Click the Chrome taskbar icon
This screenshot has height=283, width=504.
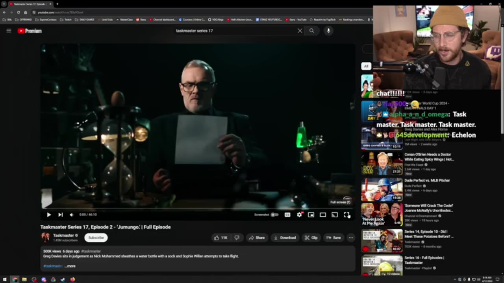tap(15, 279)
